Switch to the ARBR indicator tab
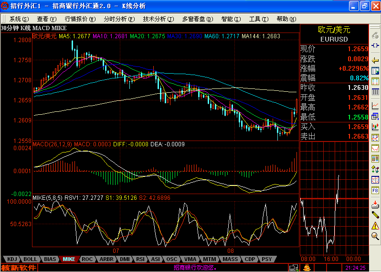Viewport: 381px width, 272px height. click(x=106, y=259)
